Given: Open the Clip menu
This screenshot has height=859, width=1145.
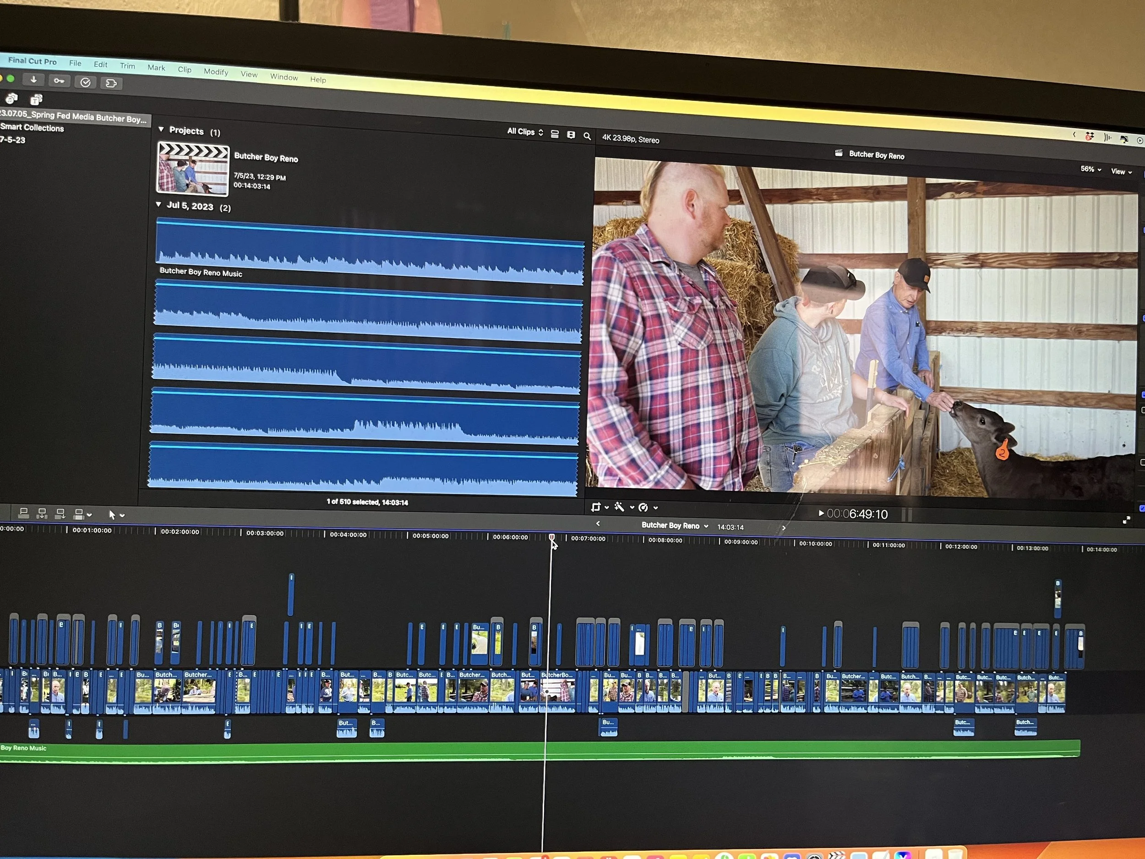Looking at the screenshot, I should [x=185, y=69].
